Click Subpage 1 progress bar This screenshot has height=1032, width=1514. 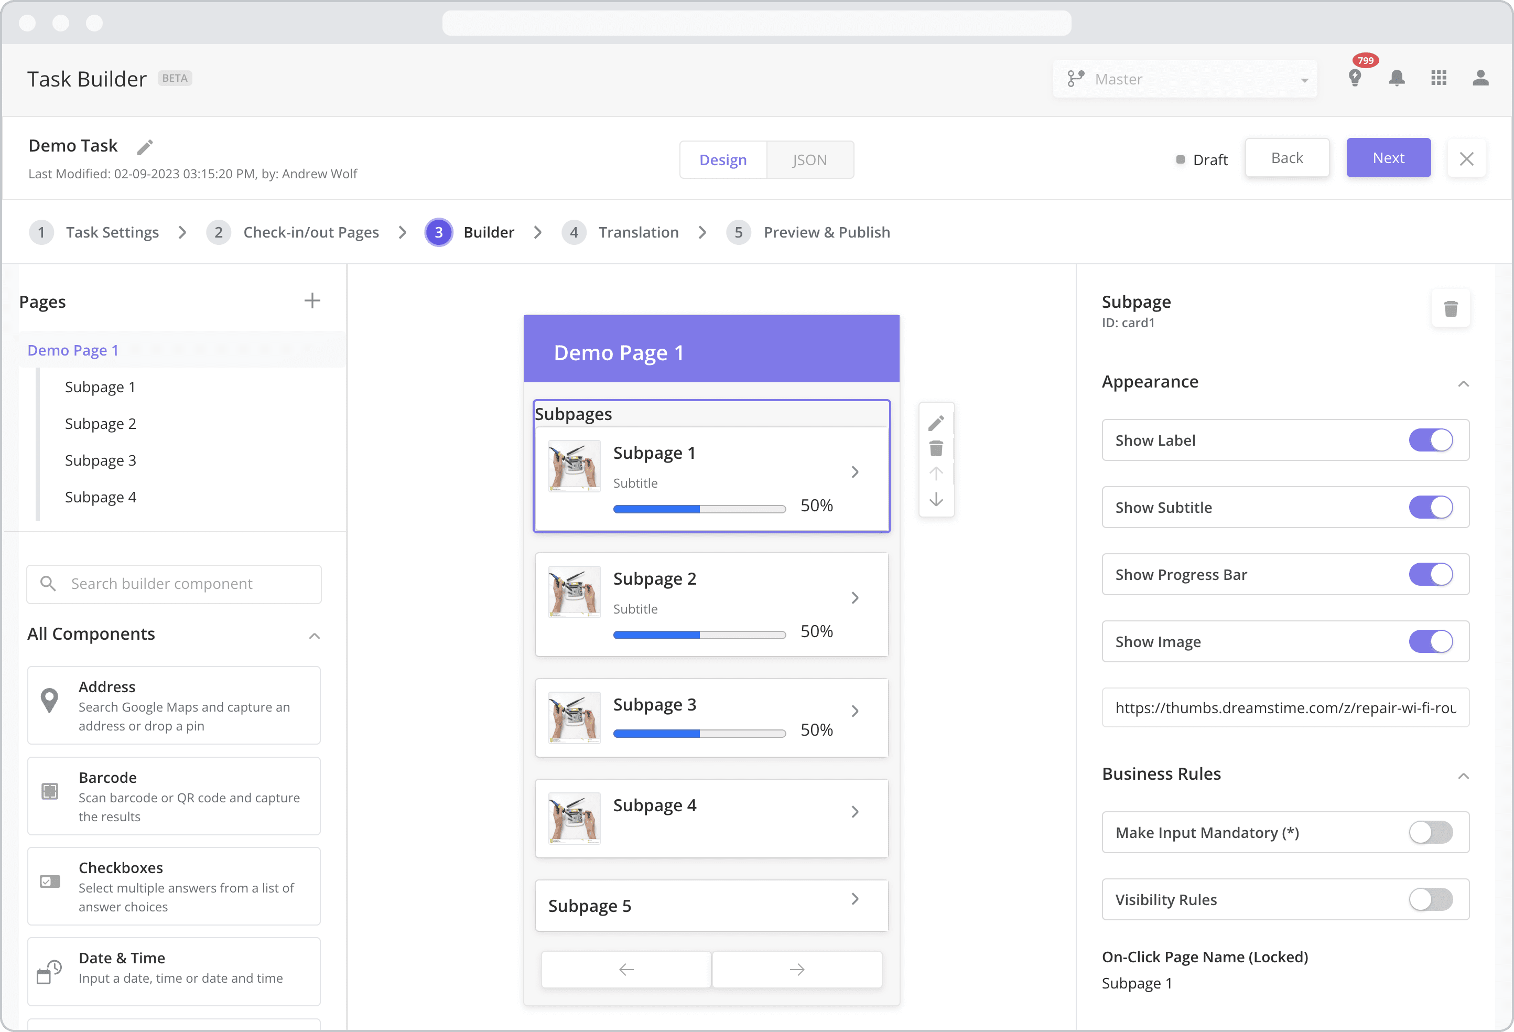tap(699, 509)
